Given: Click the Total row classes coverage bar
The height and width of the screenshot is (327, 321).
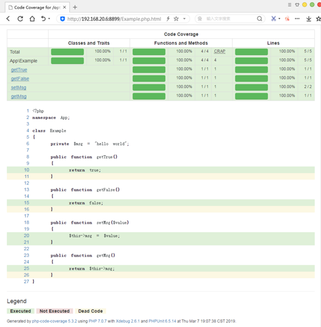Looking at the screenshot, I should click(67, 52).
